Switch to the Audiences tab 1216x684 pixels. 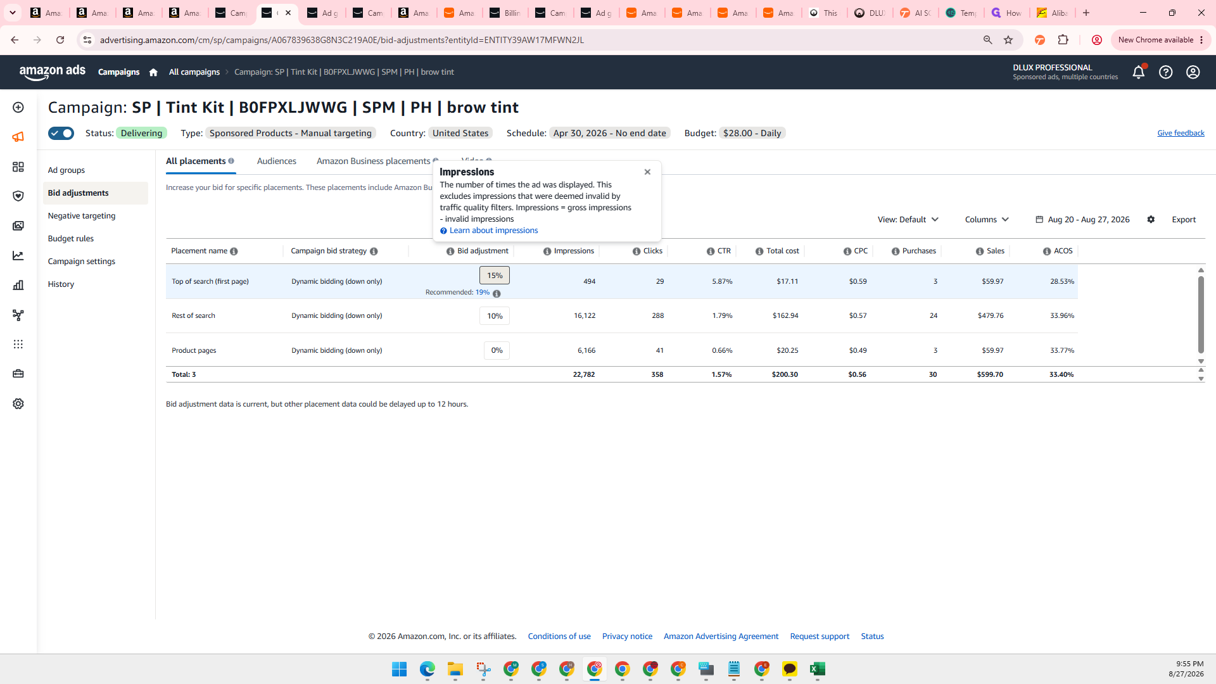[x=277, y=161]
